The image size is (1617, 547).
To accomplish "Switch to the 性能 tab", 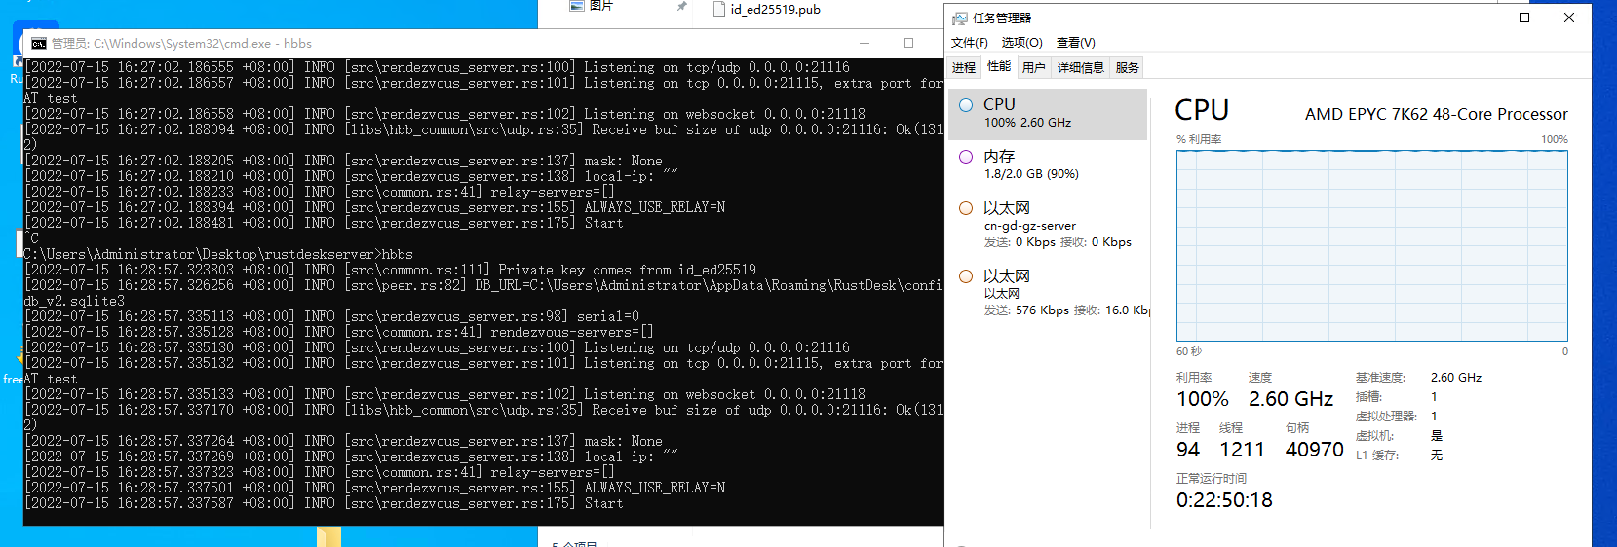I will (999, 66).
